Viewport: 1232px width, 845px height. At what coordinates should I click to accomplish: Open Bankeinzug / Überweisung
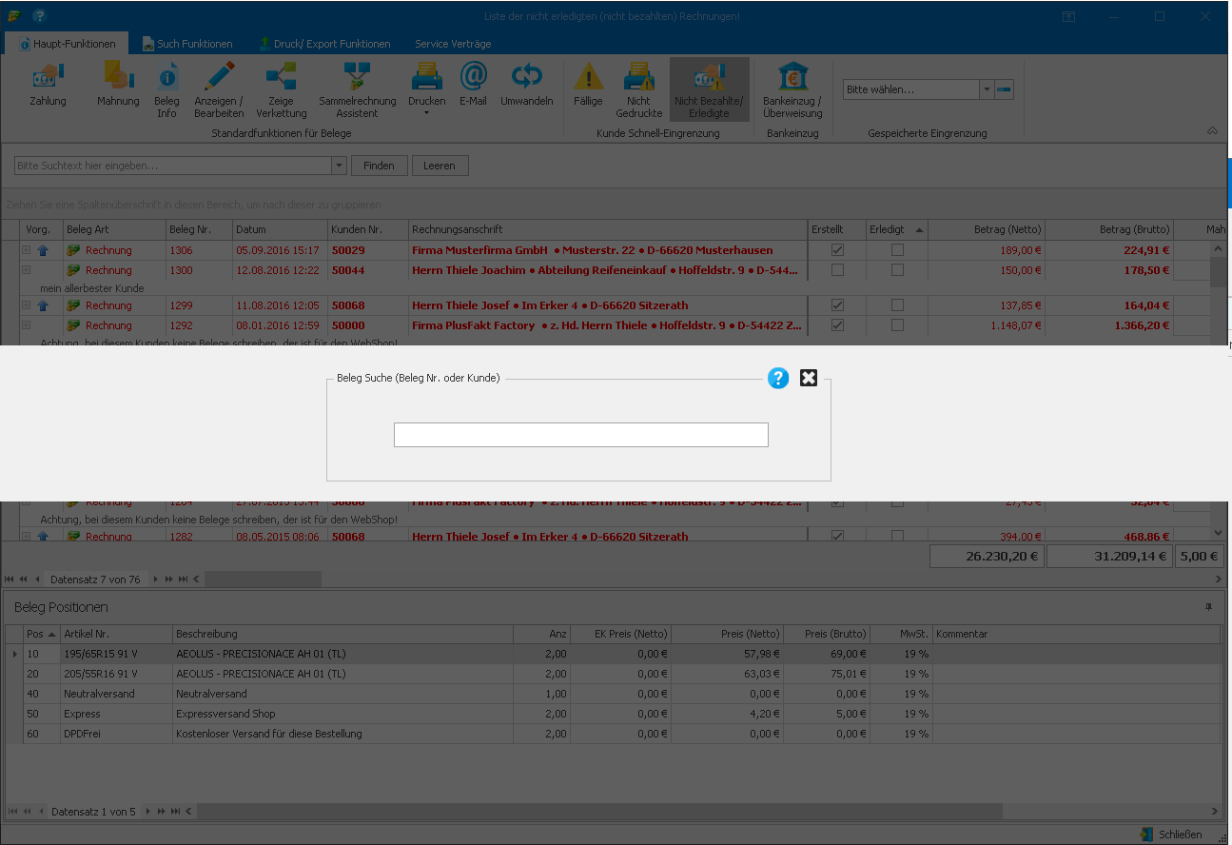click(792, 90)
